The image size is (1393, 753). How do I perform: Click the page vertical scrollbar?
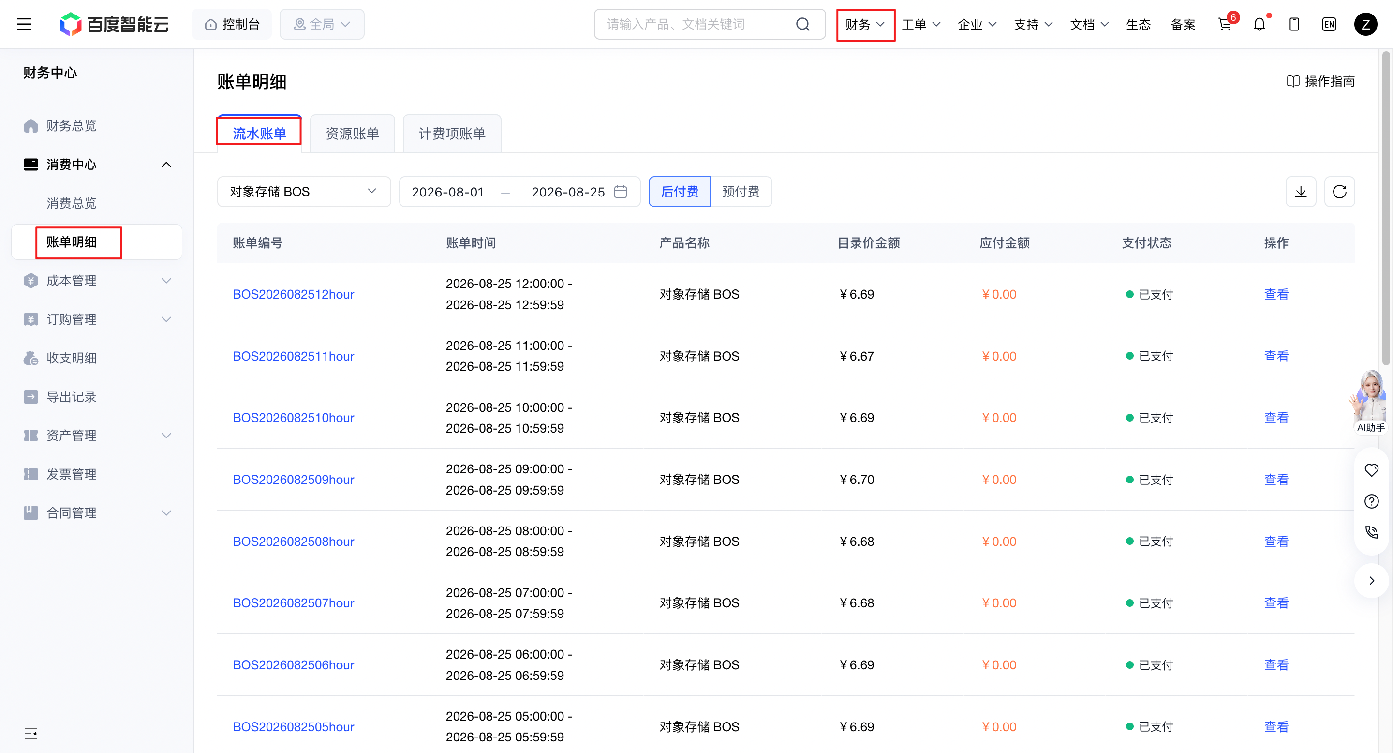tap(1385, 208)
